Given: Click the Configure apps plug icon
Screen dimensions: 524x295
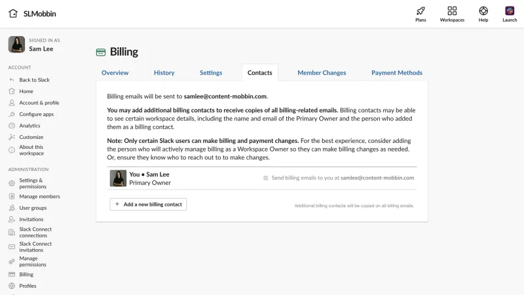Looking at the screenshot, I should coord(12,114).
